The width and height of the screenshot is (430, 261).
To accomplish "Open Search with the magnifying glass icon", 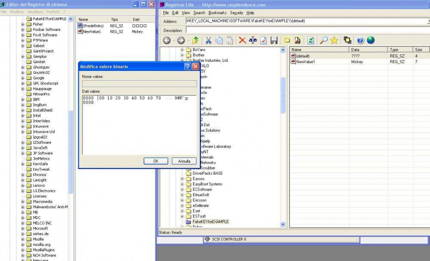I will [323, 40].
